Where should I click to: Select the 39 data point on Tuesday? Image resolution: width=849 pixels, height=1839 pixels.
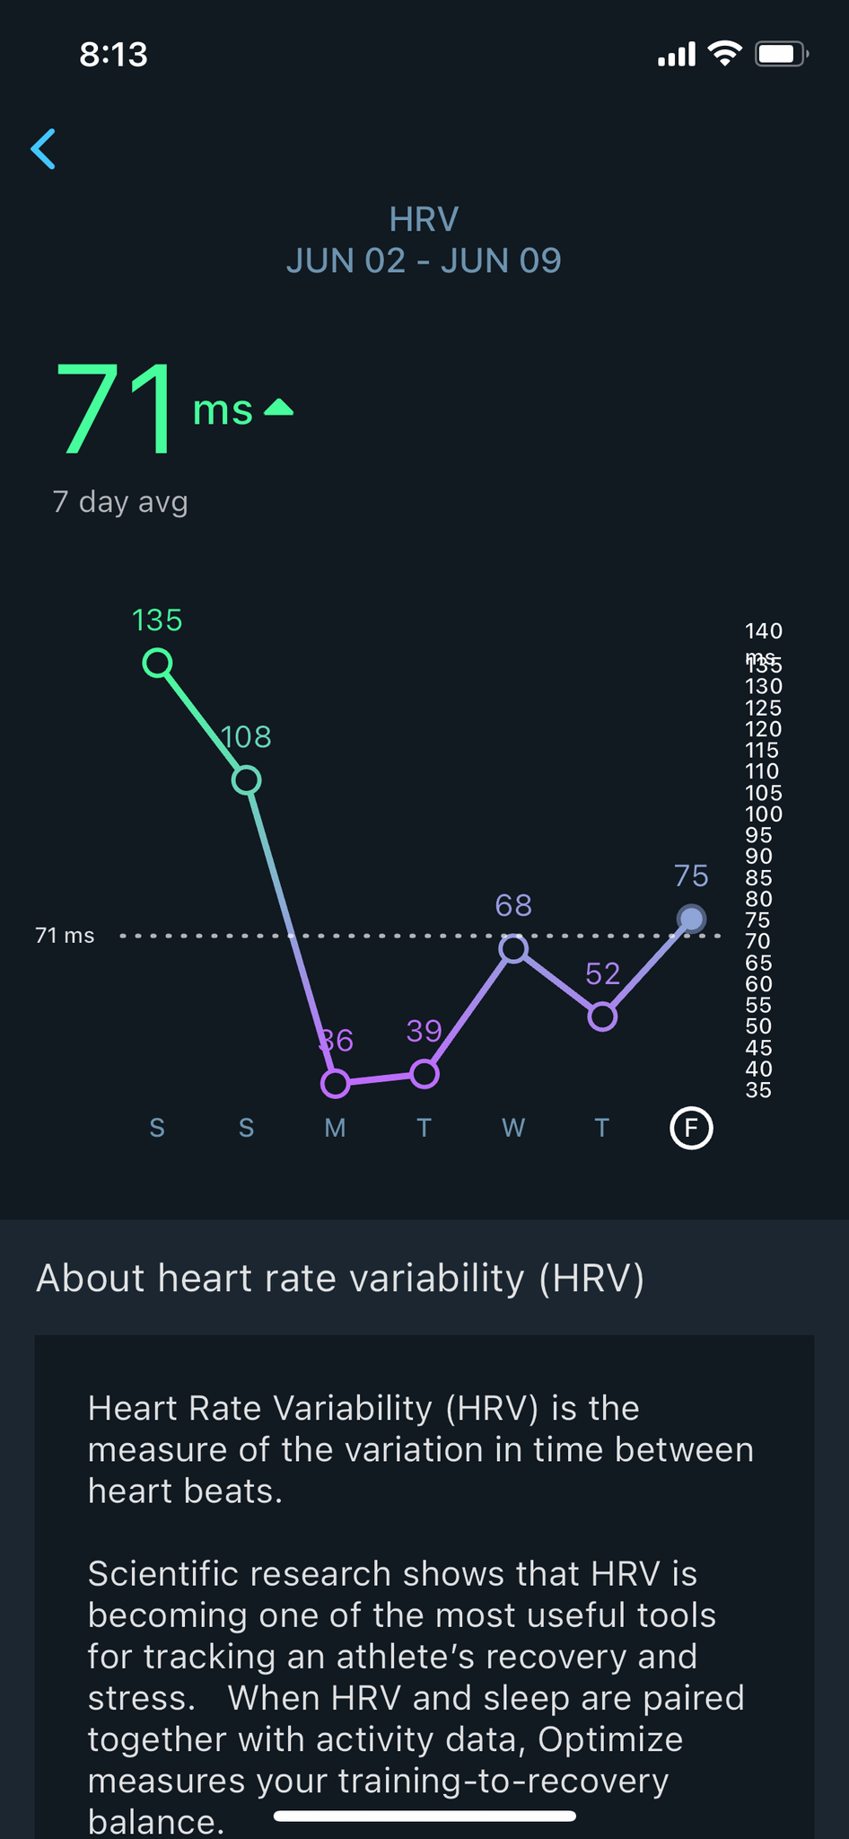point(424,1074)
